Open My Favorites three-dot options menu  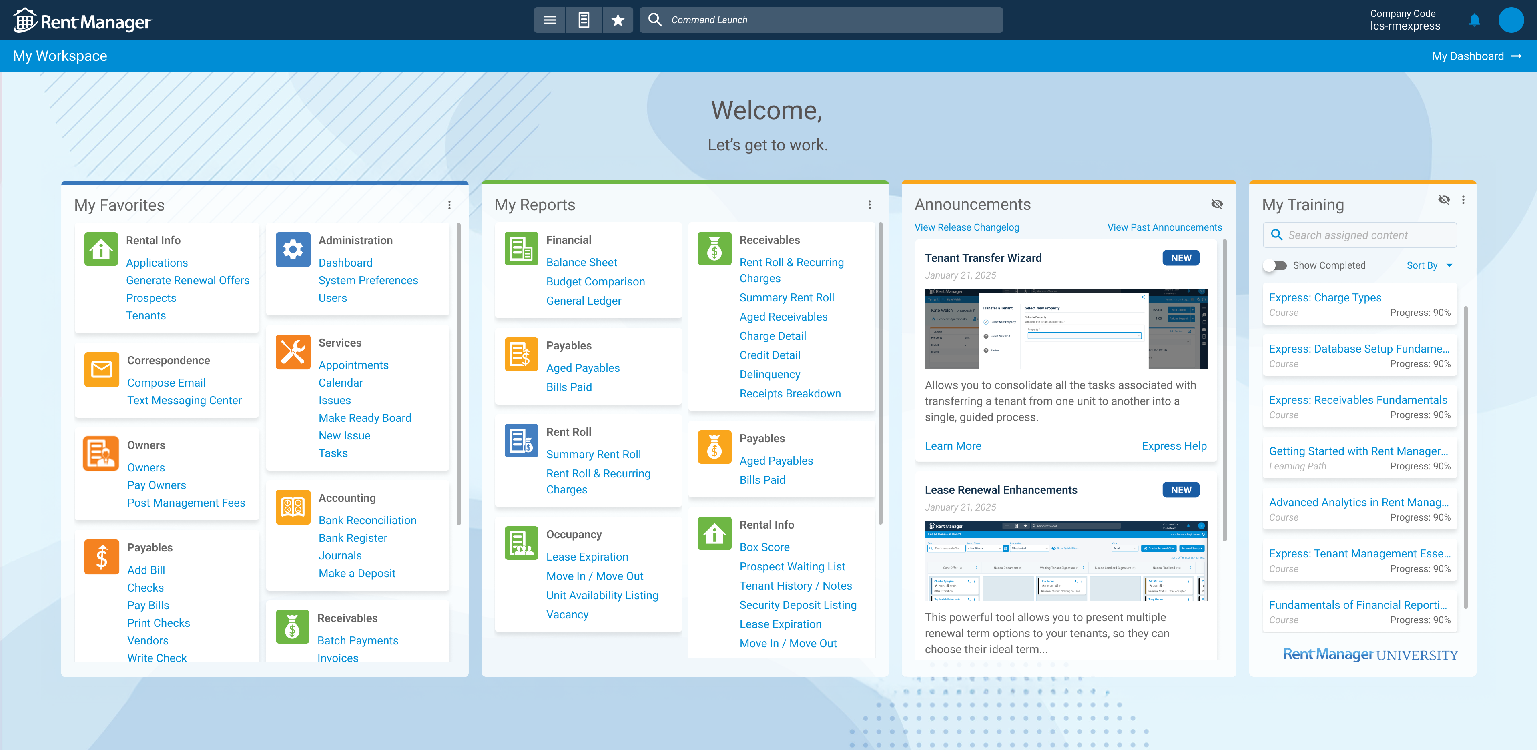click(449, 205)
